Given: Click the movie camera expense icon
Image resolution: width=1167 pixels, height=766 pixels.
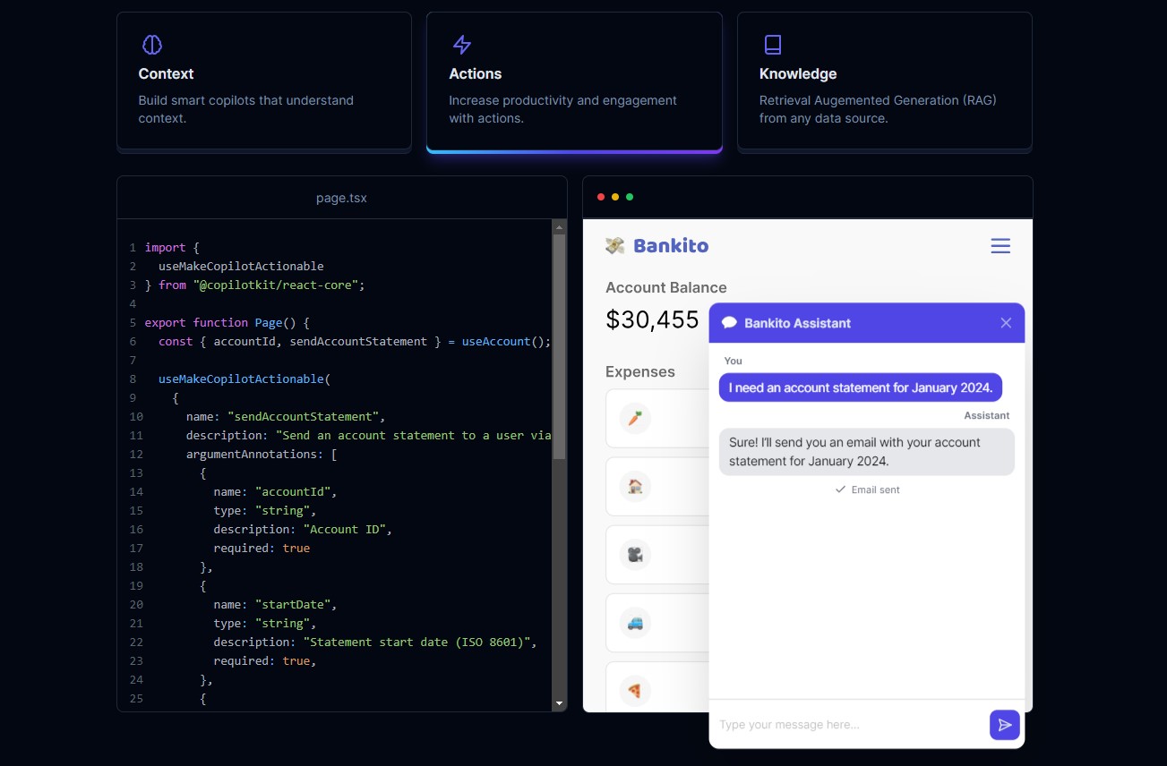Looking at the screenshot, I should point(635,555).
